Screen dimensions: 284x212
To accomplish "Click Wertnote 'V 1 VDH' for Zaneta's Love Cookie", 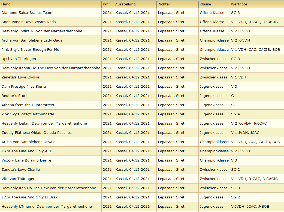I will pos(238,77).
